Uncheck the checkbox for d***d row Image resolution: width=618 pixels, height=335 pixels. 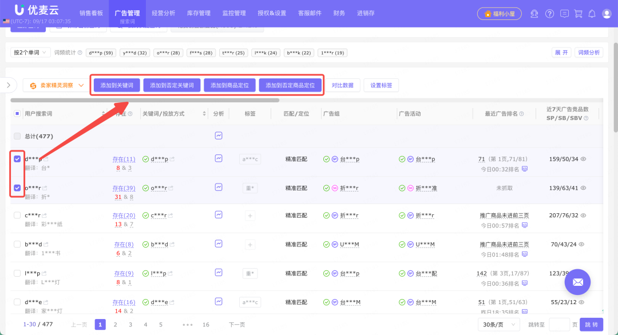[17, 158]
